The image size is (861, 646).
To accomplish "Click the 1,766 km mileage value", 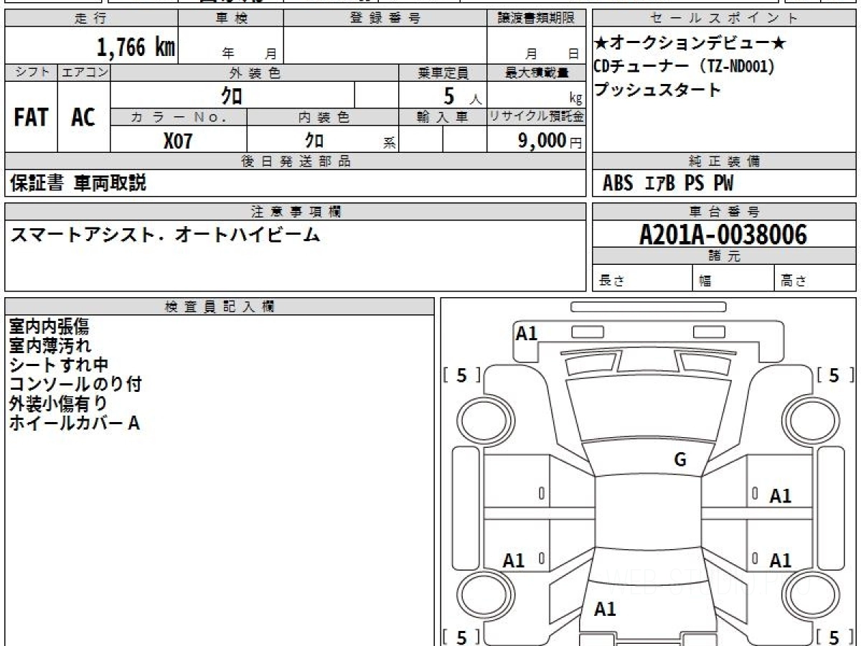I will coord(136,48).
